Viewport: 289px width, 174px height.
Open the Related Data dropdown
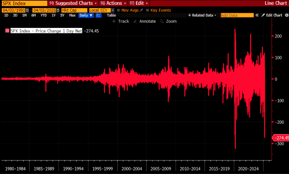(202, 15)
